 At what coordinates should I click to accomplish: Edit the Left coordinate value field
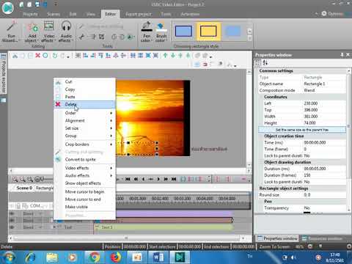[x=324, y=103]
